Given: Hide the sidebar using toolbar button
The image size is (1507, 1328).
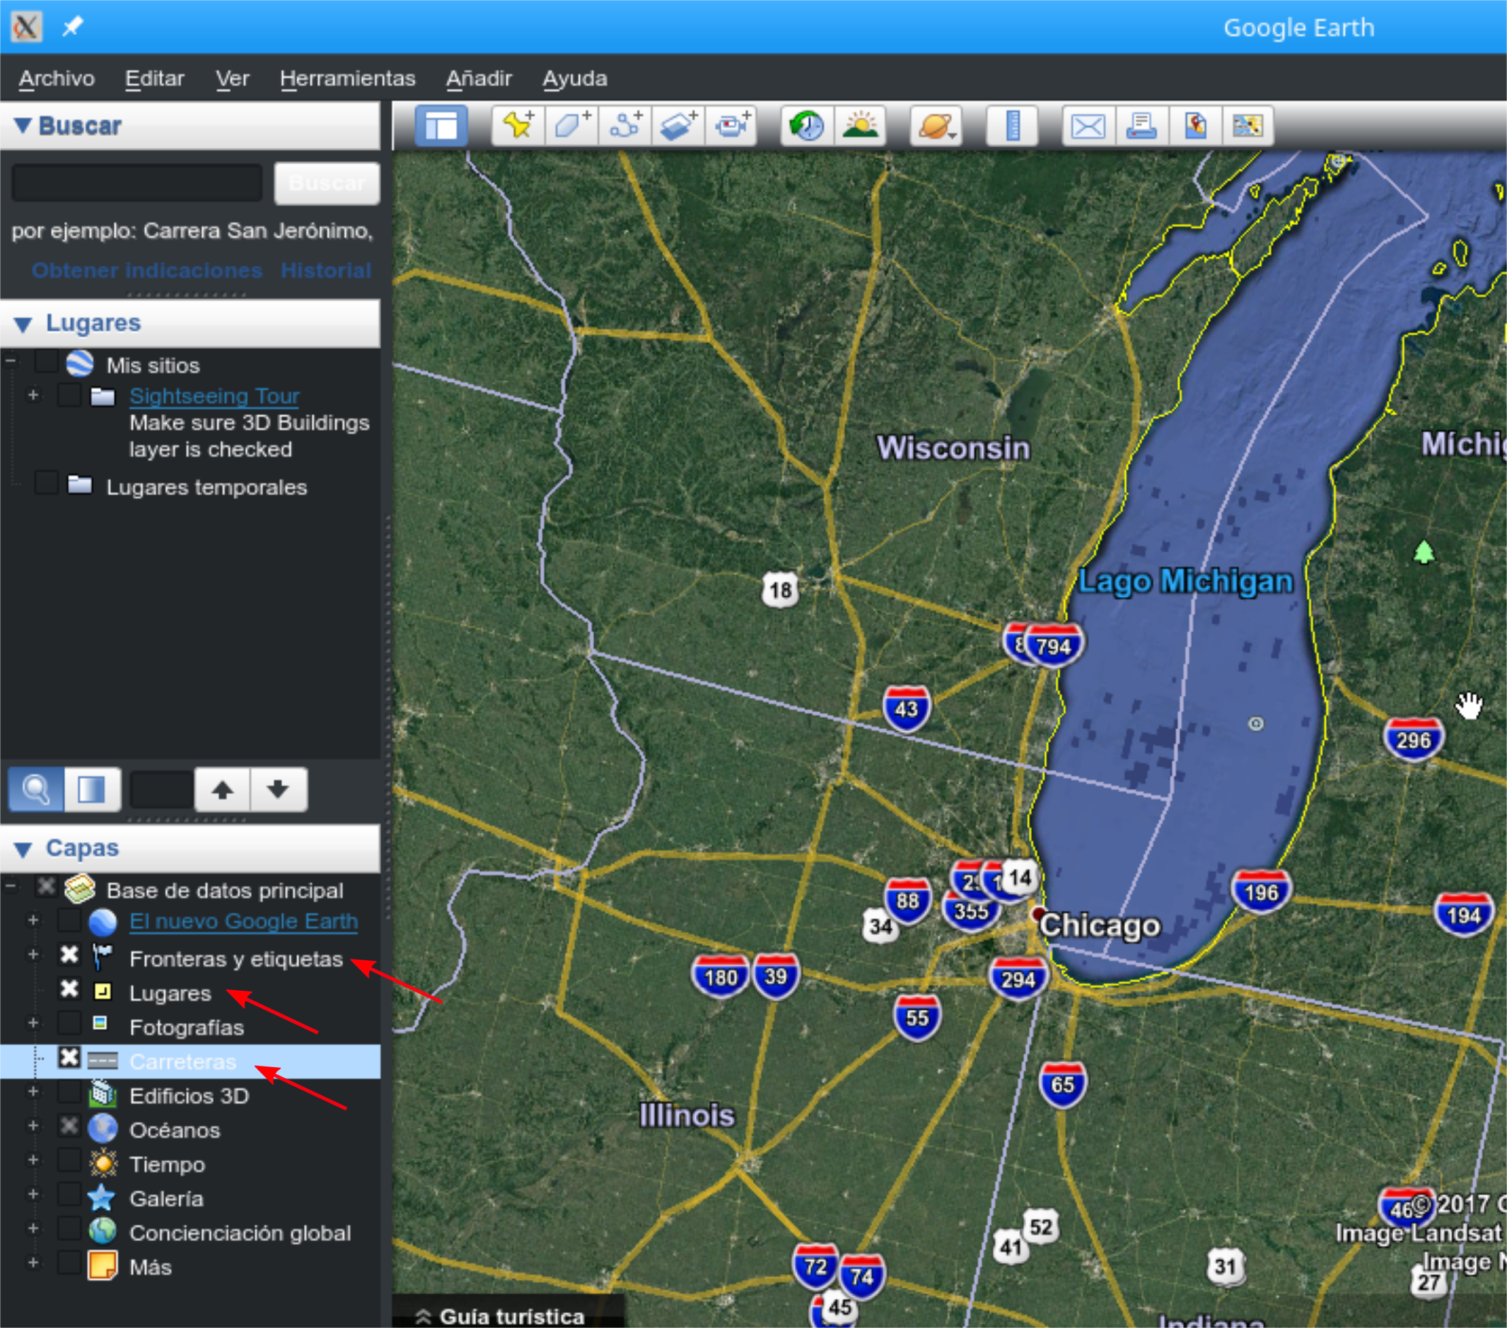Looking at the screenshot, I should [441, 125].
